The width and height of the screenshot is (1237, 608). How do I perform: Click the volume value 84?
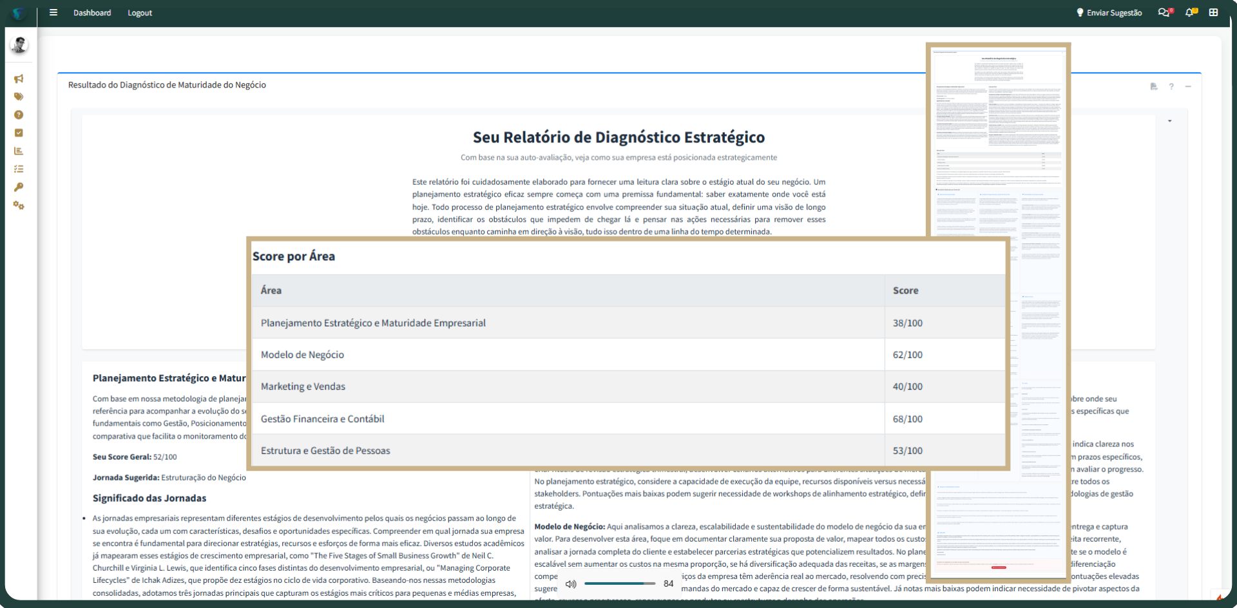click(669, 584)
